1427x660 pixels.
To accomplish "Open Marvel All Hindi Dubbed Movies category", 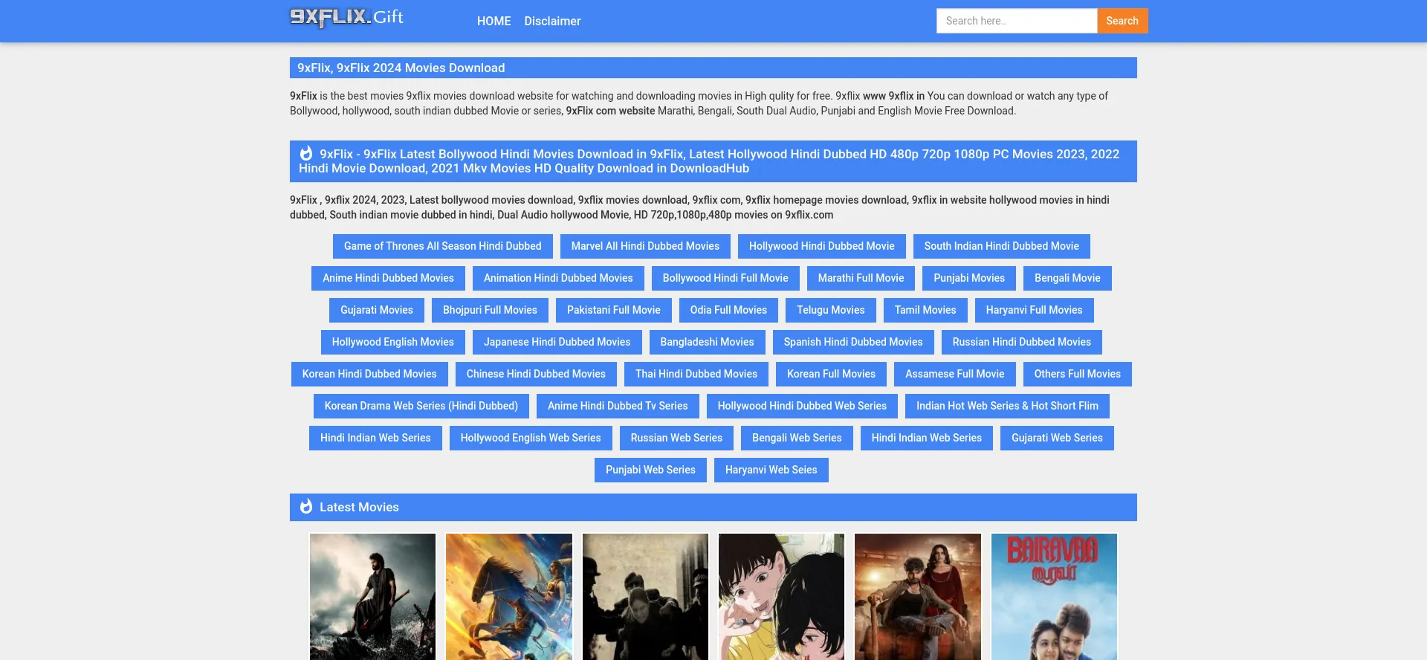I will coord(645,246).
